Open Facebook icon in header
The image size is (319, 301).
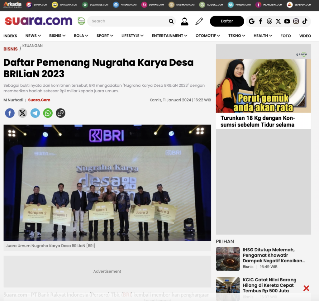[261, 21]
